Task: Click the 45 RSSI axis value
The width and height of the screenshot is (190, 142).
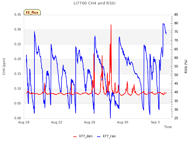Action: click(x=176, y=83)
